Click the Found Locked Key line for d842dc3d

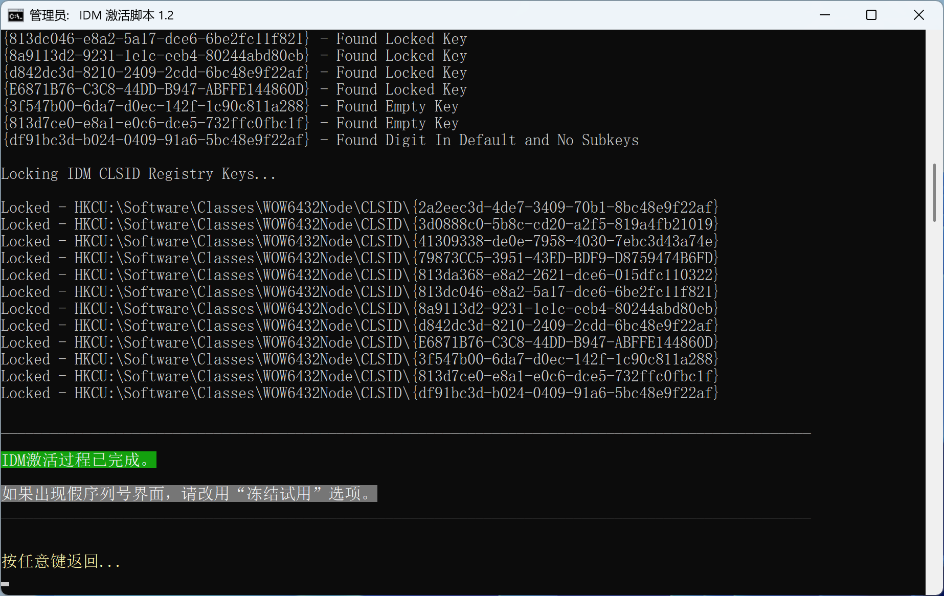pos(235,73)
